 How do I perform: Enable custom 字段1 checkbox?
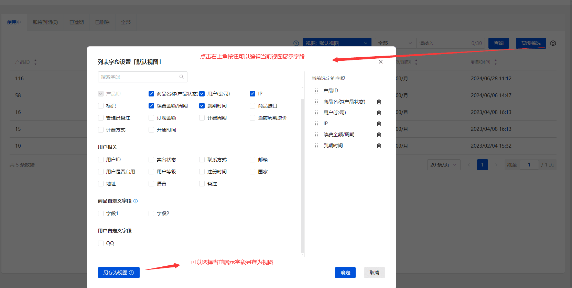pos(101,214)
